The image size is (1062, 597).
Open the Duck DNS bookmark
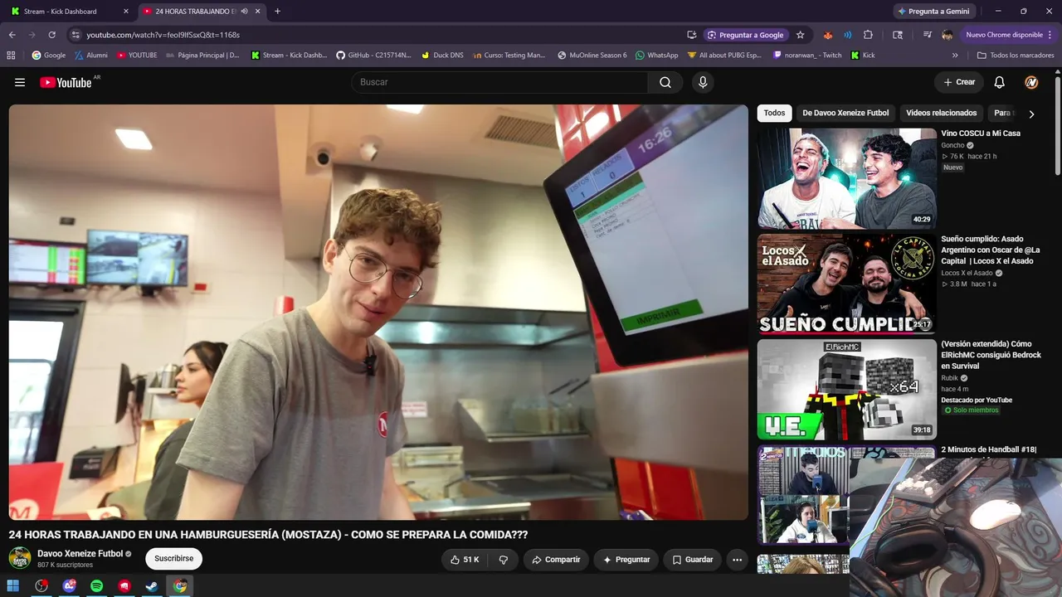pyautogui.click(x=442, y=56)
